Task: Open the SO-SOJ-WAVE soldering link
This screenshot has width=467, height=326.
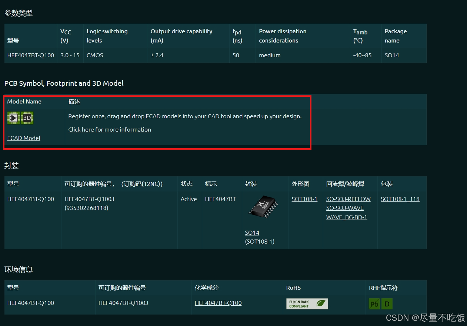Action: point(345,208)
